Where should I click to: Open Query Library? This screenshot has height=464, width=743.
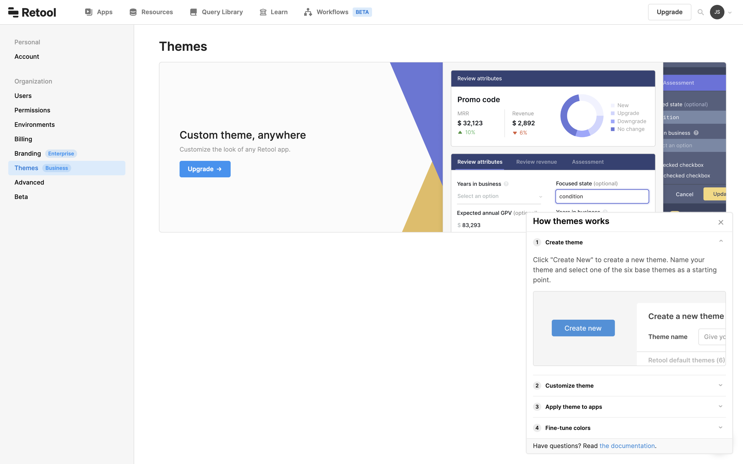(216, 12)
